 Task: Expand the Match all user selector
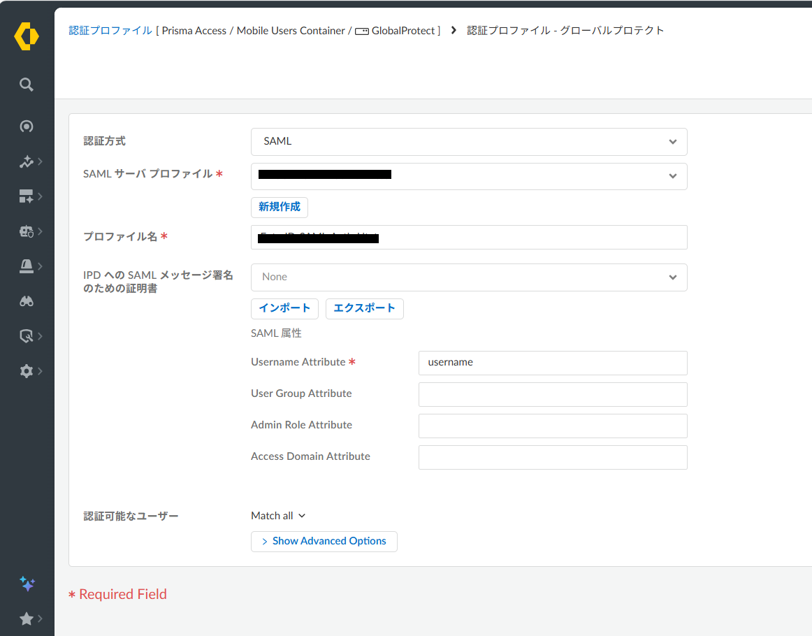(278, 516)
